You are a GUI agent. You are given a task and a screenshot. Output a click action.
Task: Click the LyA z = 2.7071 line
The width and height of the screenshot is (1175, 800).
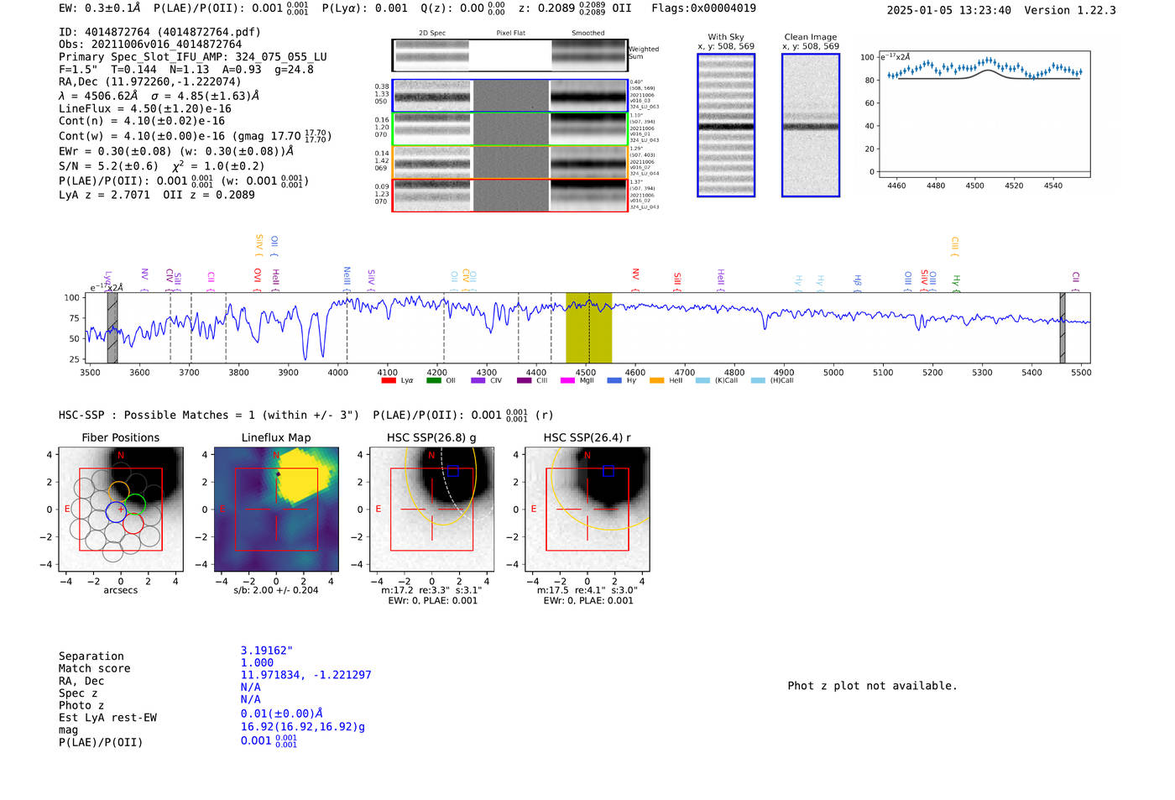[157, 195]
